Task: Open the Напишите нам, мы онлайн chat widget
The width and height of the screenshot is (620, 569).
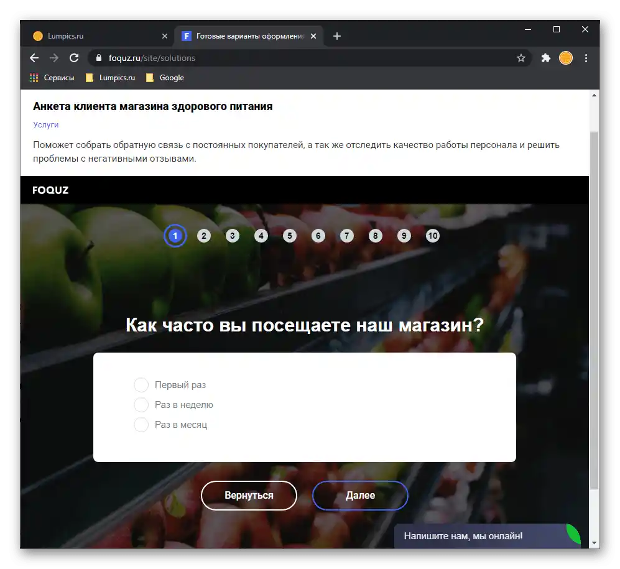Action: [x=487, y=536]
